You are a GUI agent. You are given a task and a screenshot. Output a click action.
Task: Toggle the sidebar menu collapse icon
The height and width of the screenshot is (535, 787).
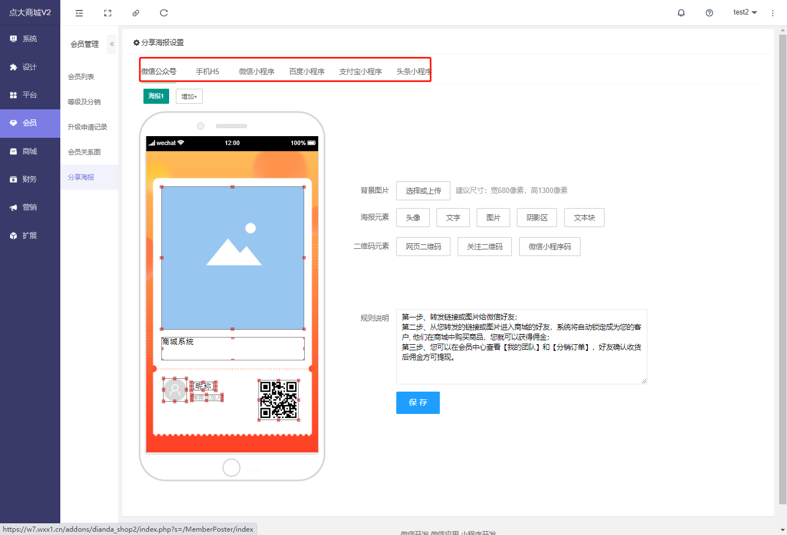(x=79, y=13)
